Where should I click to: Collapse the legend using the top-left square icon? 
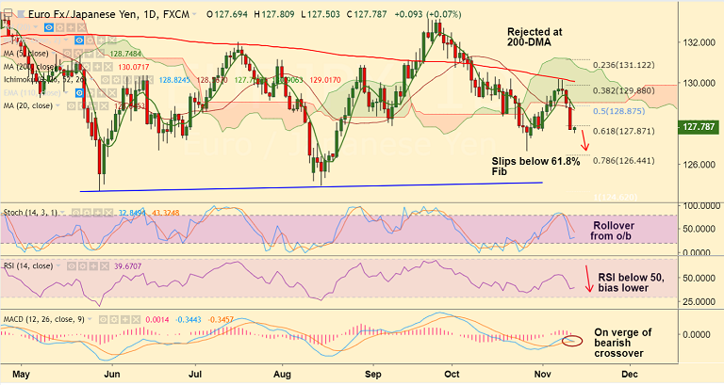[x=8, y=13]
